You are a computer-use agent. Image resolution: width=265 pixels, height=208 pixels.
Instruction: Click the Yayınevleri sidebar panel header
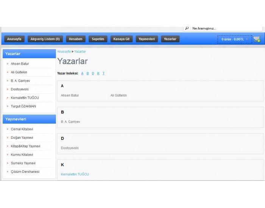point(29,119)
